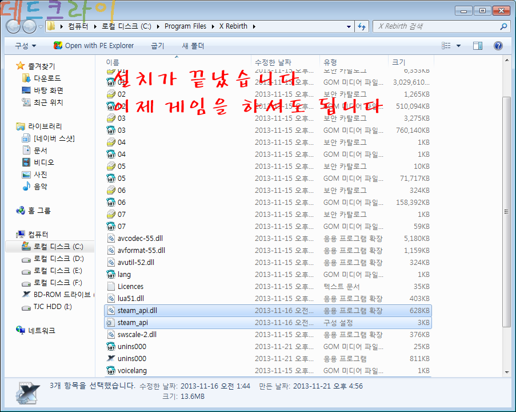Viewport: 516px width, 412px height.
Task: Click Open with PE Explorer
Action: point(94,45)
